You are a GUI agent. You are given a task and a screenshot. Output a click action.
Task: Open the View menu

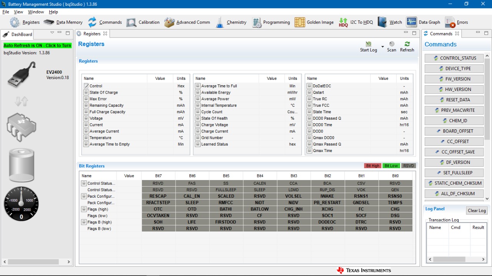18,12
